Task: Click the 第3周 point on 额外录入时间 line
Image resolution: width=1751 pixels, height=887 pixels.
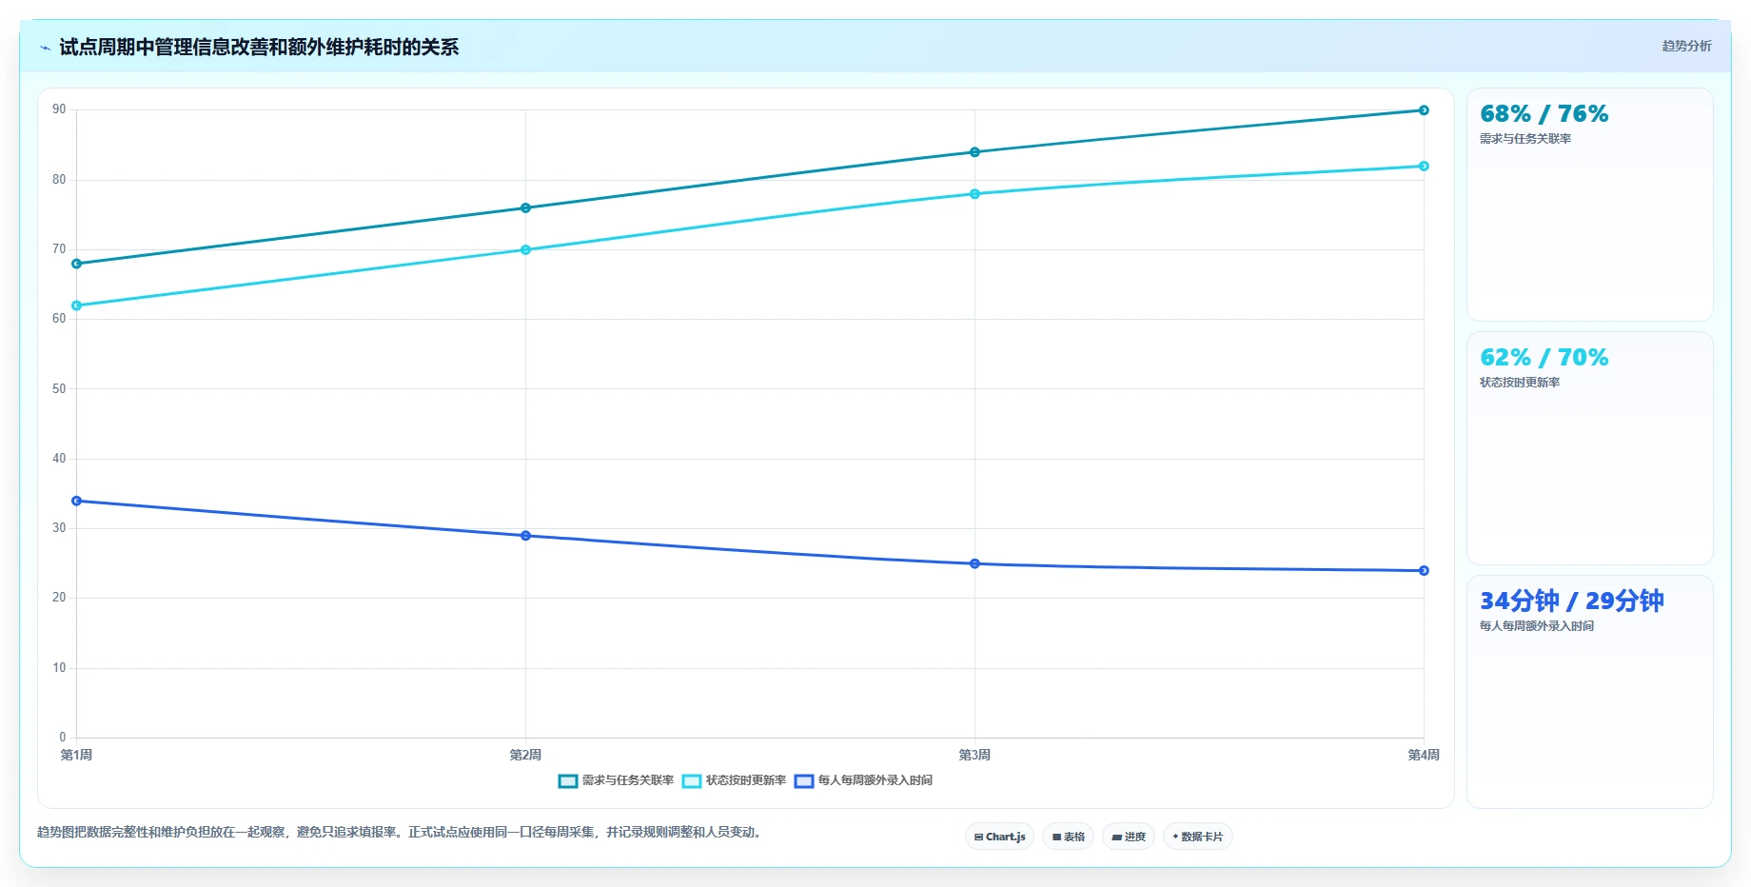Action: [x=974, y=563]
